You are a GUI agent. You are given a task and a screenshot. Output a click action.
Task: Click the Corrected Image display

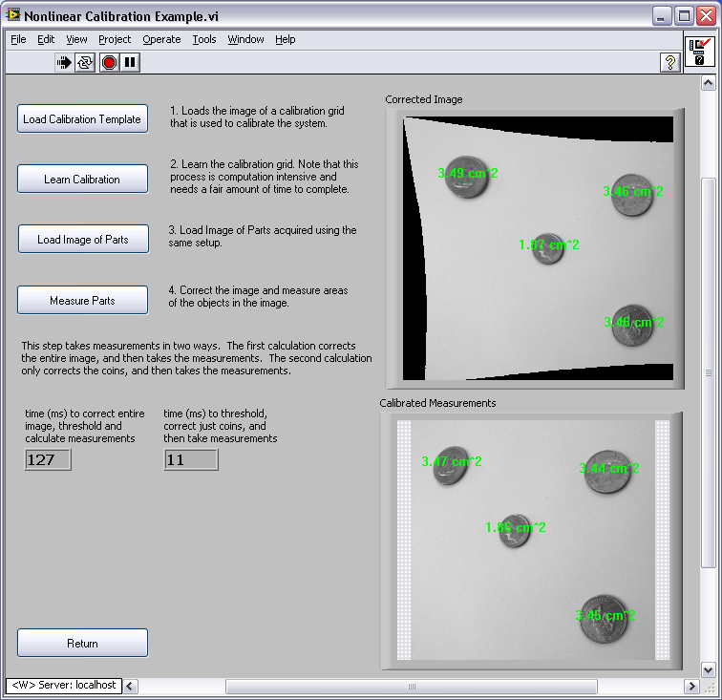[x=535, y=248]
